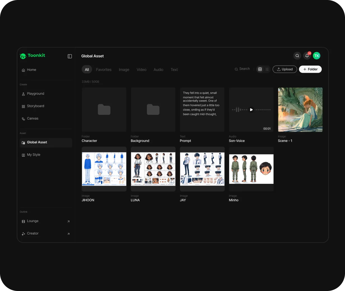Go to the Playground flask icon
This screenshot has width=345, height=291.
click(24, 94)
